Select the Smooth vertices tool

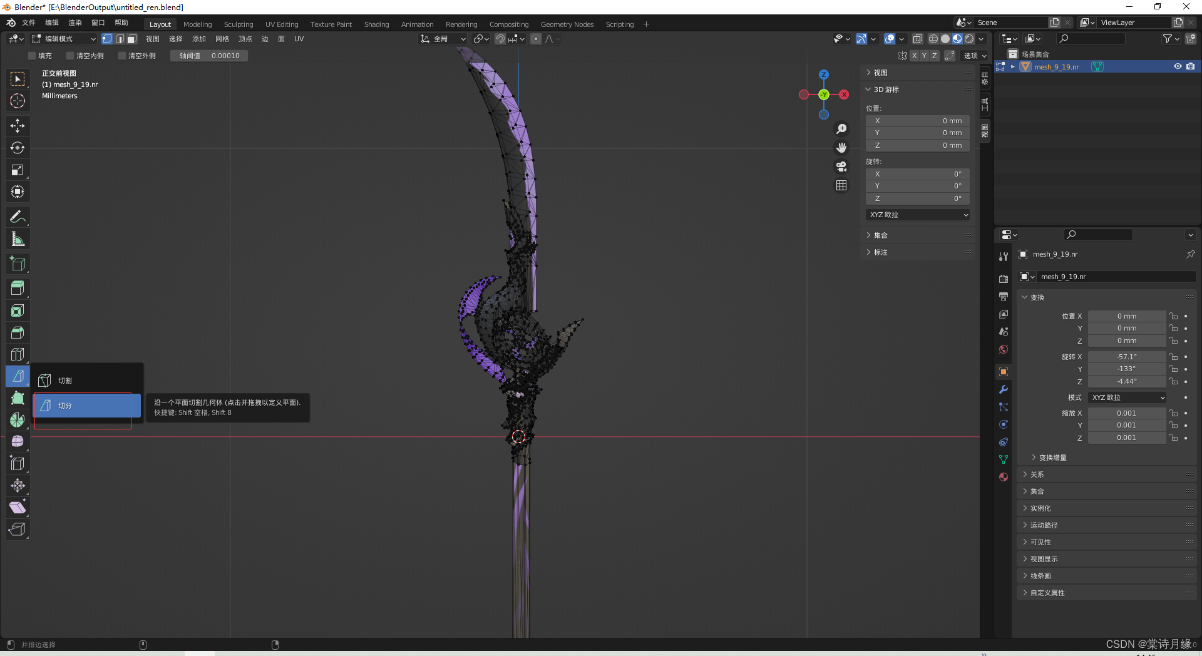click(18, 442)
